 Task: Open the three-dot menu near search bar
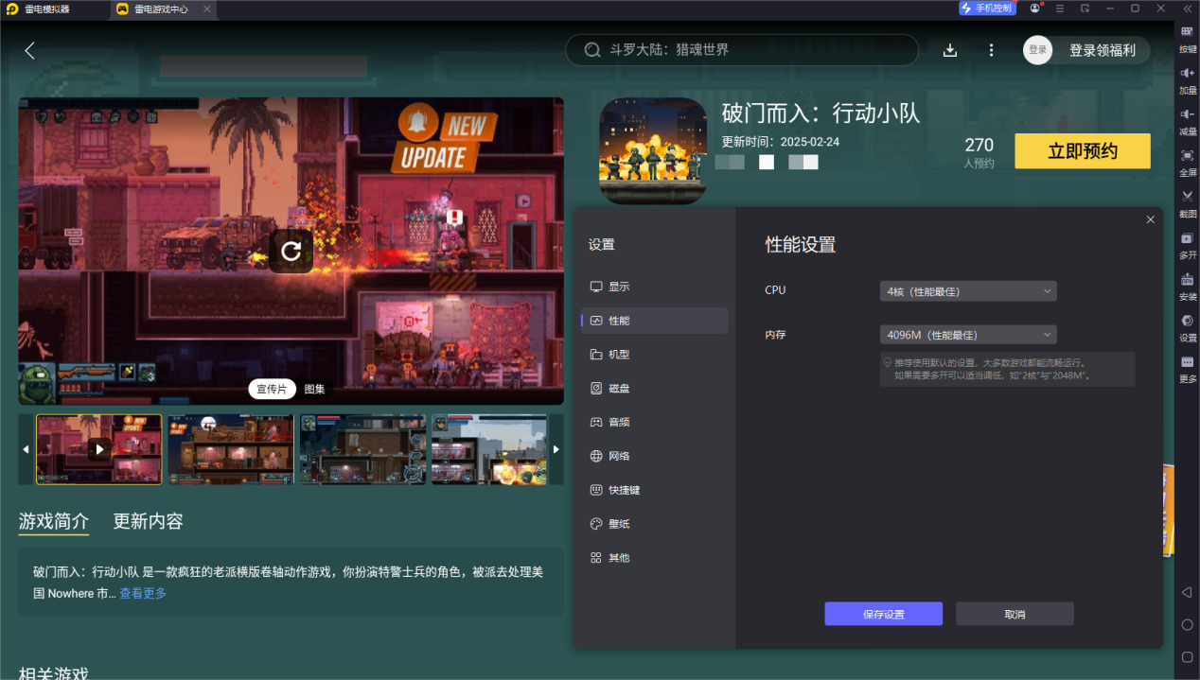991,50
